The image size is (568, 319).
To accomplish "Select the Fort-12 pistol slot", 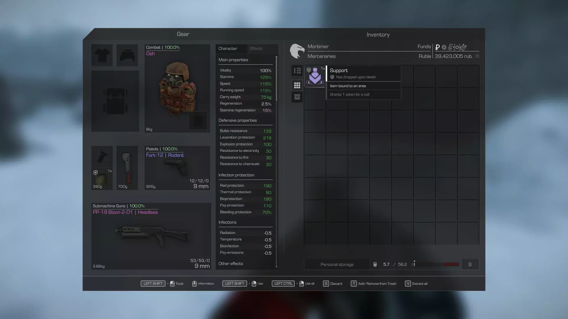I will [x=177, y=168].
